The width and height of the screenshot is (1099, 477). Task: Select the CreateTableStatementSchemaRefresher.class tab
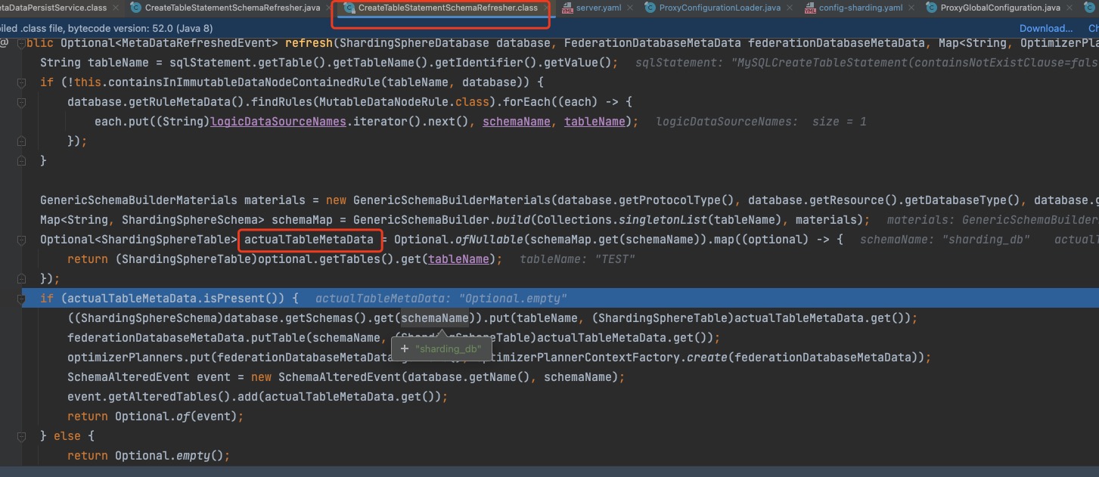point(448,8)
